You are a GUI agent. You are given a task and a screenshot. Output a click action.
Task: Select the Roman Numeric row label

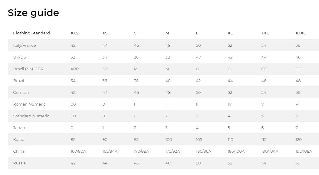[29, 104]
